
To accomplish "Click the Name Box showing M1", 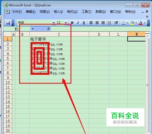I will 17,29.
